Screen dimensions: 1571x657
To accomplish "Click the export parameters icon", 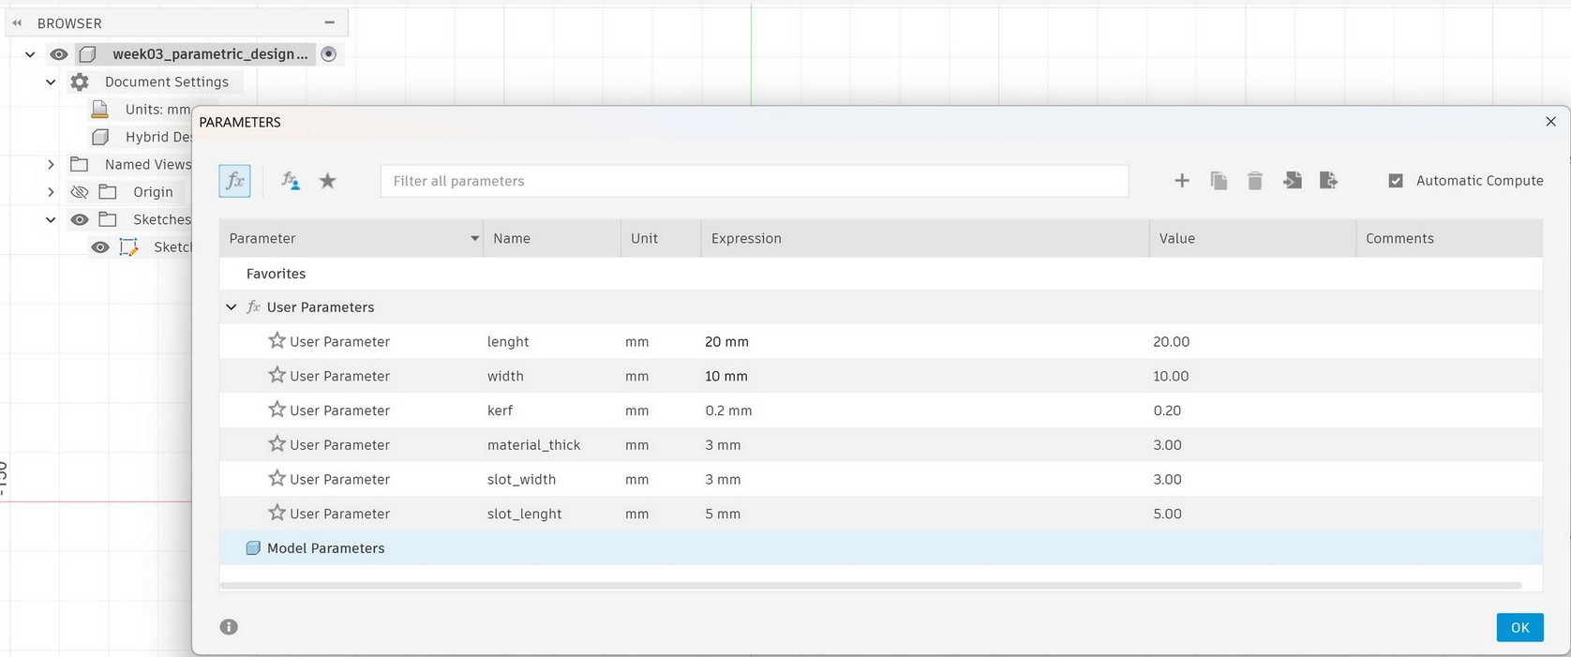I will [x=1328, y=180].
